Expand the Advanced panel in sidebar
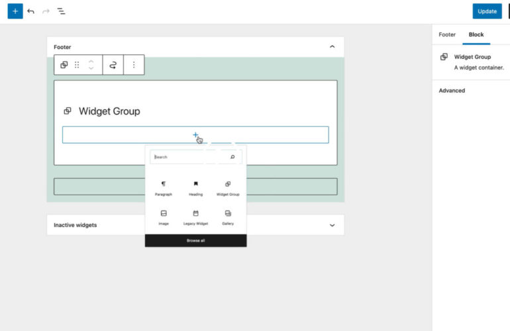Screen dimensions: 510x331 click(452, 91)
